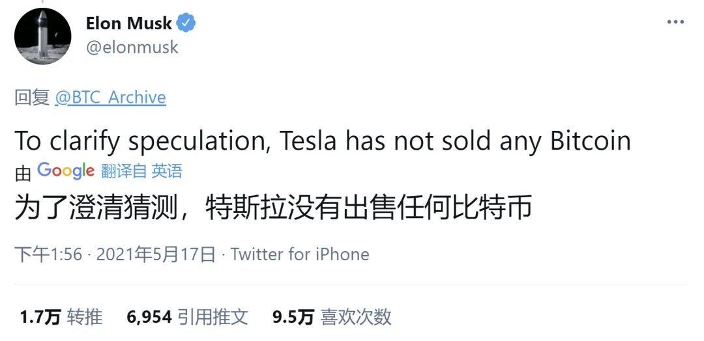Screen dimensions: 704x341
Task: Click the Elon Musk display name
Action: pyautogui.click(x=129, y=24)
